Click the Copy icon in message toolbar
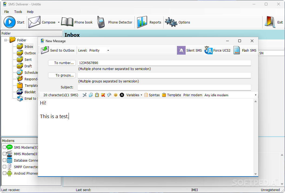Viewport: 285px width, 193px height. [91, 95]
